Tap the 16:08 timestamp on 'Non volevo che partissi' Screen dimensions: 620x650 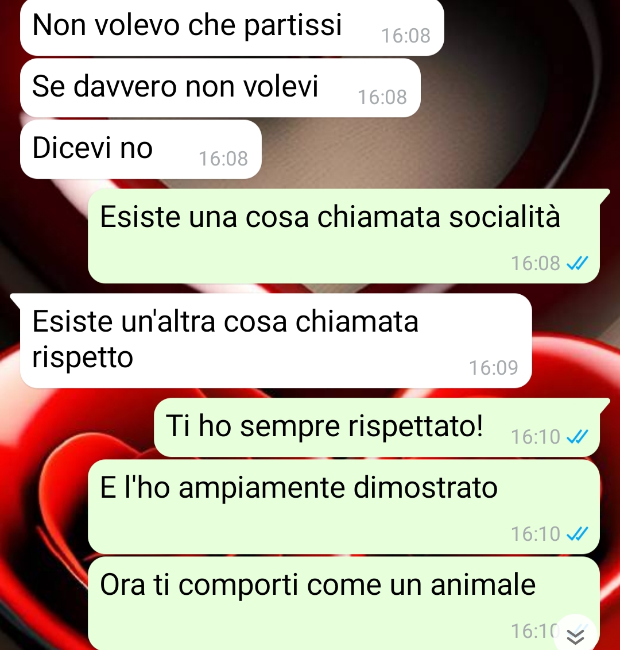(x=406, y=36)
